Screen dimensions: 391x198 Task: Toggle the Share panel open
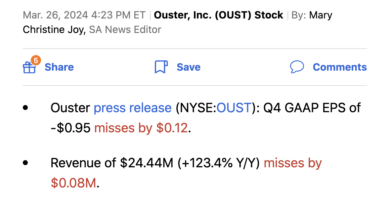point(59,67)
